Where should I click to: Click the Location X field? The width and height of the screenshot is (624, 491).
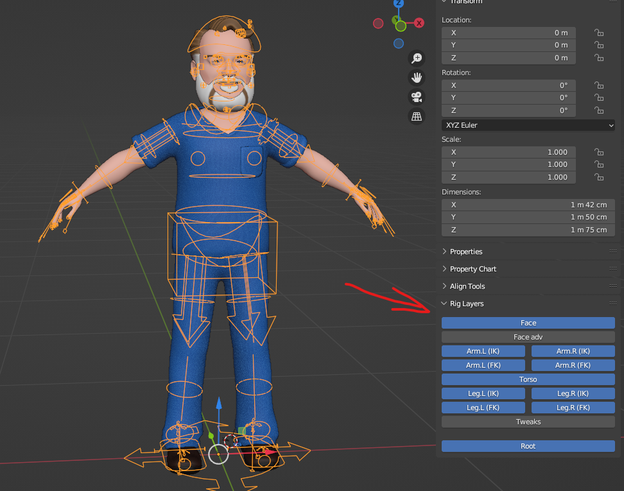point(508,33)
